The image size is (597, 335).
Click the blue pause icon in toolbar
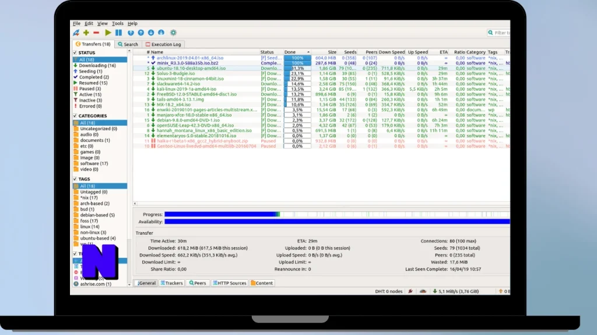pos(119,33)
